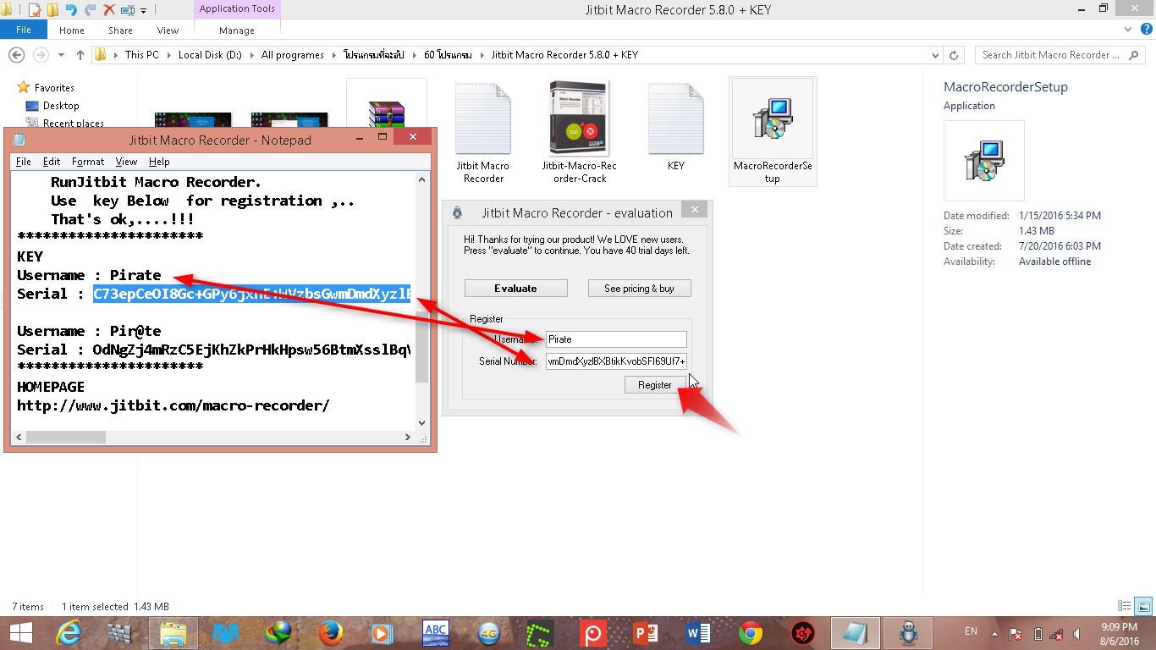This screenshot has height=650, width=1156.
Task: Click All programes in the breadcrumb path
Action: pos(293,55)
